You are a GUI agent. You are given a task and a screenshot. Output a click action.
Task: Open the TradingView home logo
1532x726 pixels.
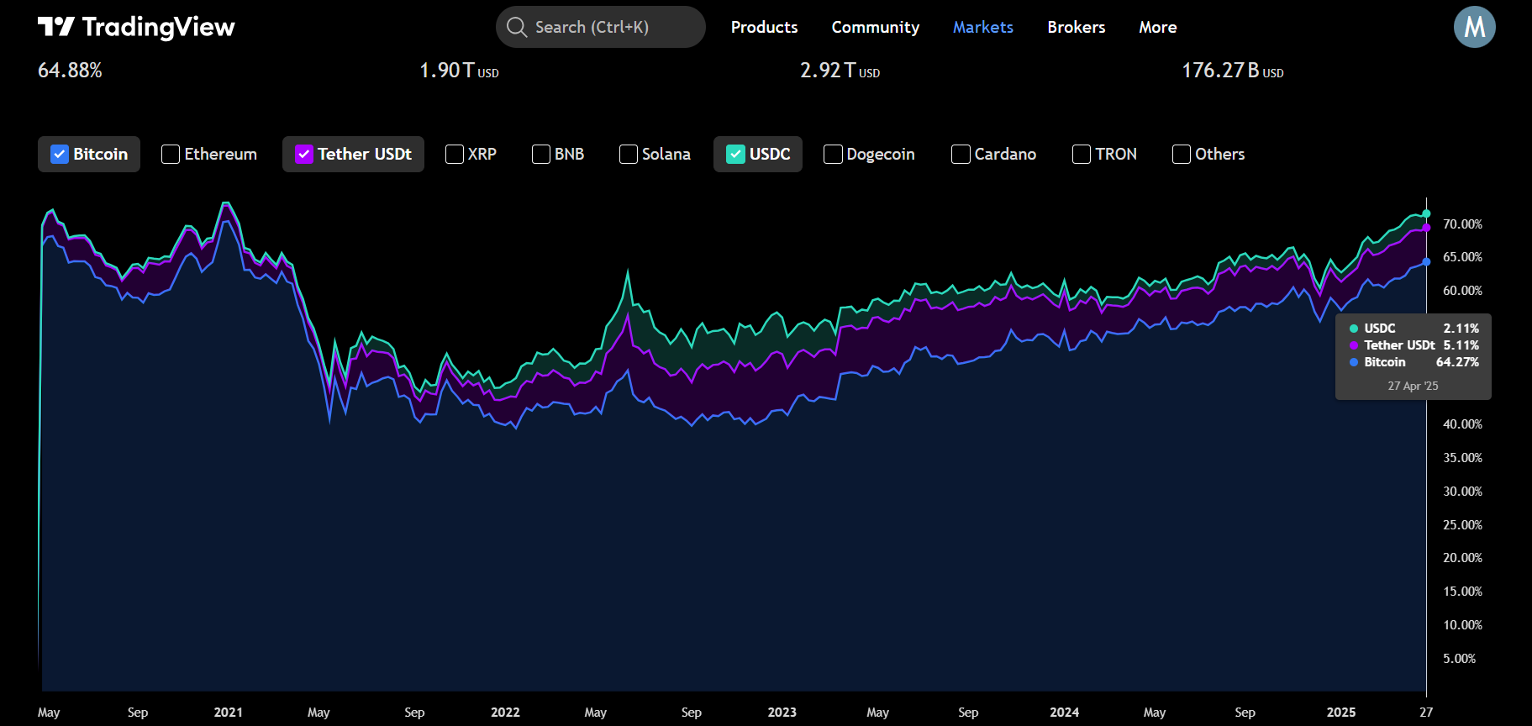[x=136, y=27]
